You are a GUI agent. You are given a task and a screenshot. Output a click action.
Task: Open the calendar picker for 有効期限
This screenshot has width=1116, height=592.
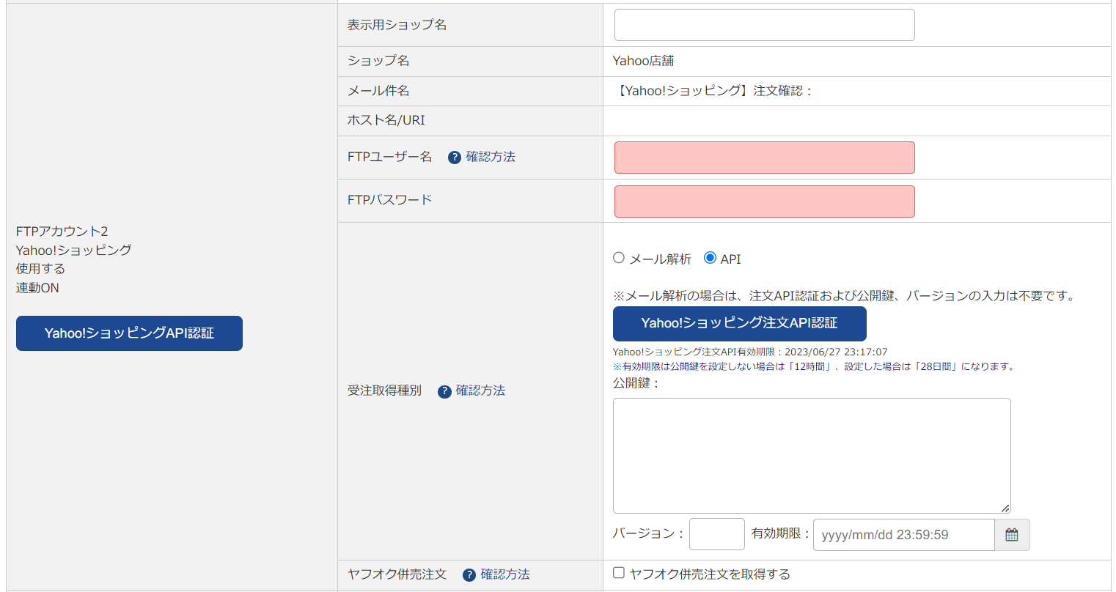tap(1012, 535)
